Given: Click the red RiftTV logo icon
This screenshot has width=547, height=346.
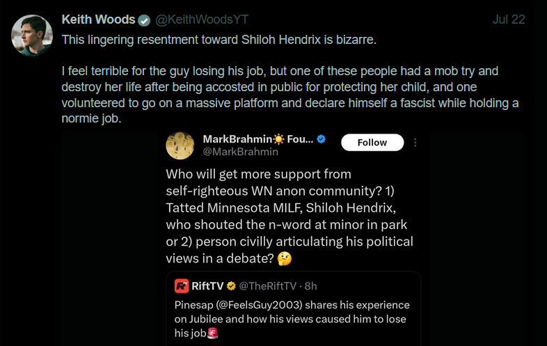Looking at the screenshot, I should tap(182, 286).
